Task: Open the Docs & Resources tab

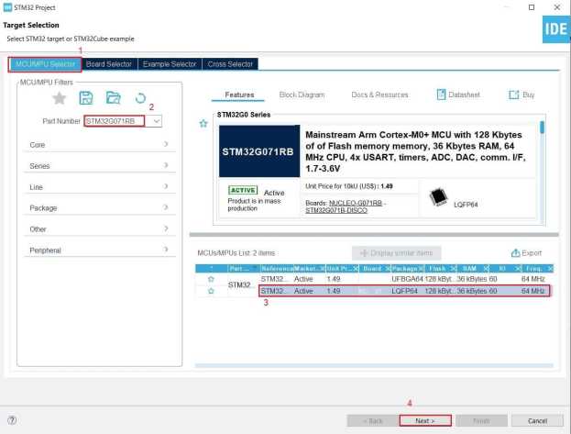Action: pos(379,95)
